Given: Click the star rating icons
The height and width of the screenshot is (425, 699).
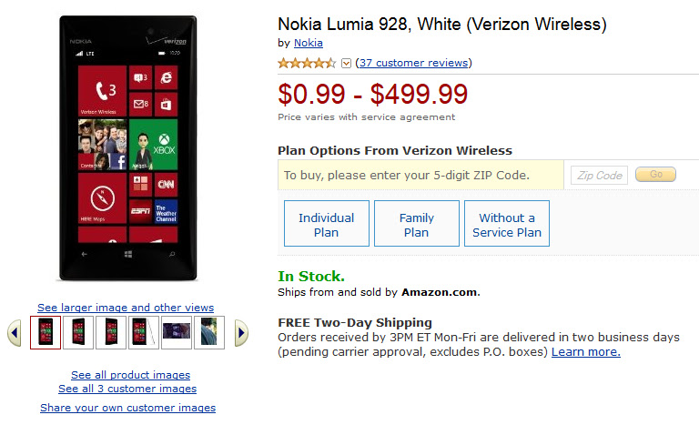Looking at the screenshot, I should pyautogui.click(x=307, y=63).
